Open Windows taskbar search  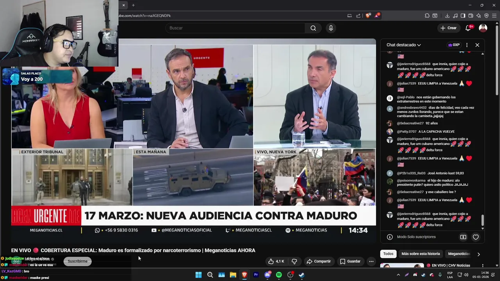pos(210,275)
